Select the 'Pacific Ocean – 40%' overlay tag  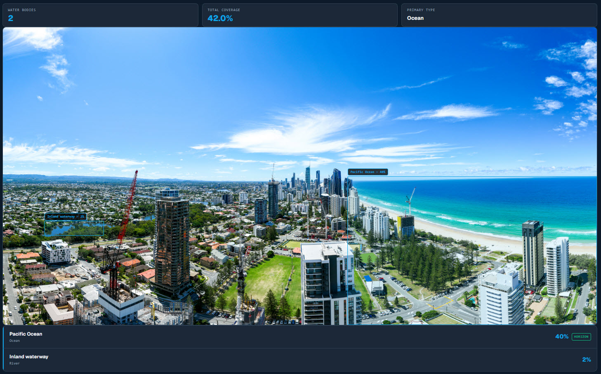368,172
